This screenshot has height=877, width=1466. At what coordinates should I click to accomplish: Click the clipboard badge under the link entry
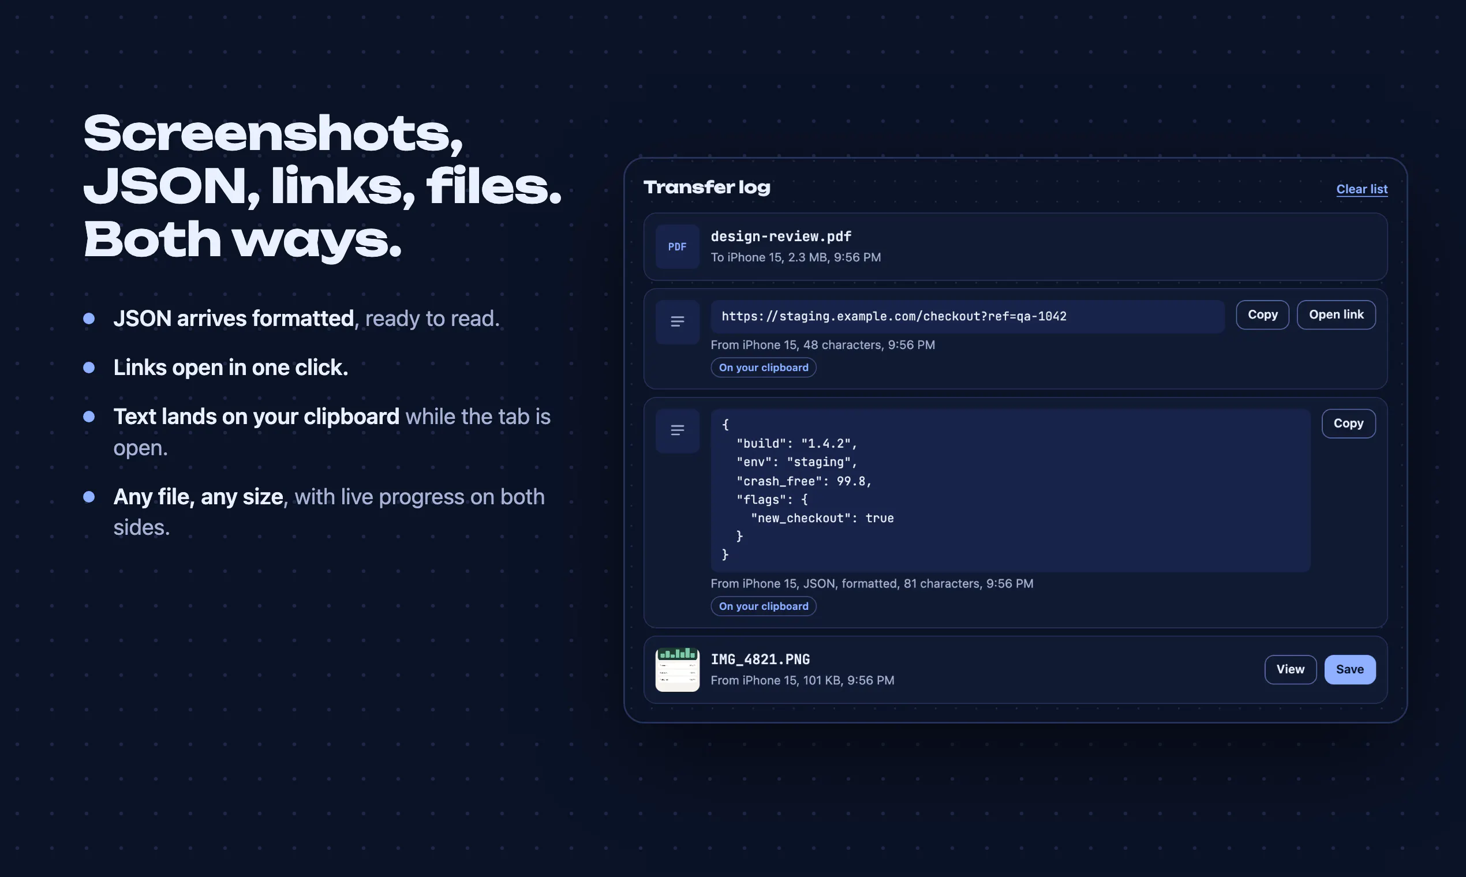tap(763, 368)
